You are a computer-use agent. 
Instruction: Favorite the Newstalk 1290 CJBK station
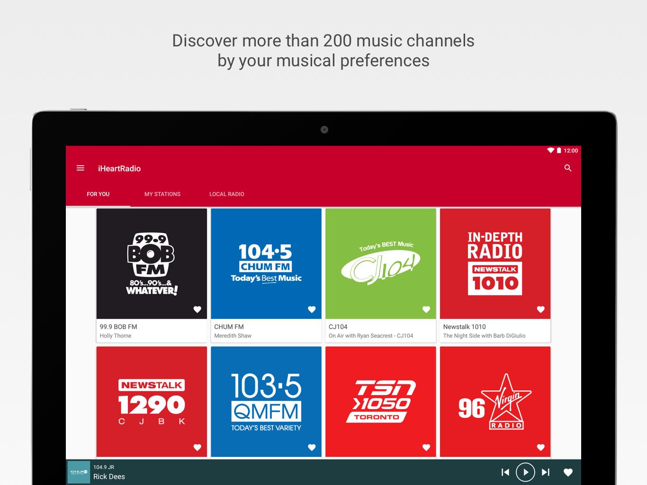198,448
